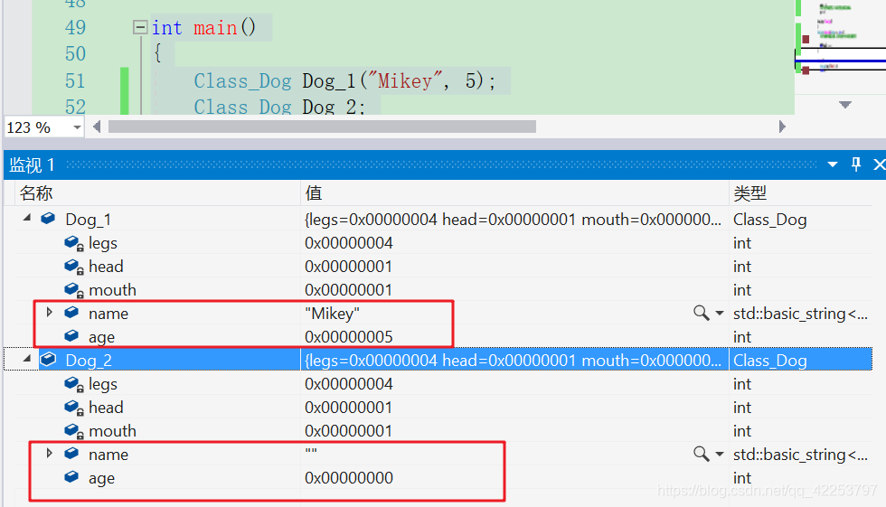This screenshot has width=886, height=507.
Task: Click the magnifier visualizer for "Mikey" string
Action: tap(702, 313)
